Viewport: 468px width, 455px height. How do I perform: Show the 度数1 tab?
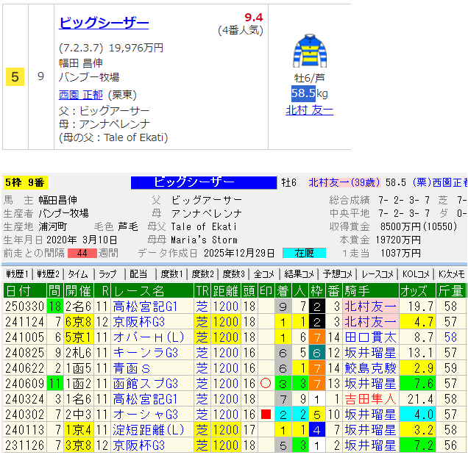click(171, 274)
